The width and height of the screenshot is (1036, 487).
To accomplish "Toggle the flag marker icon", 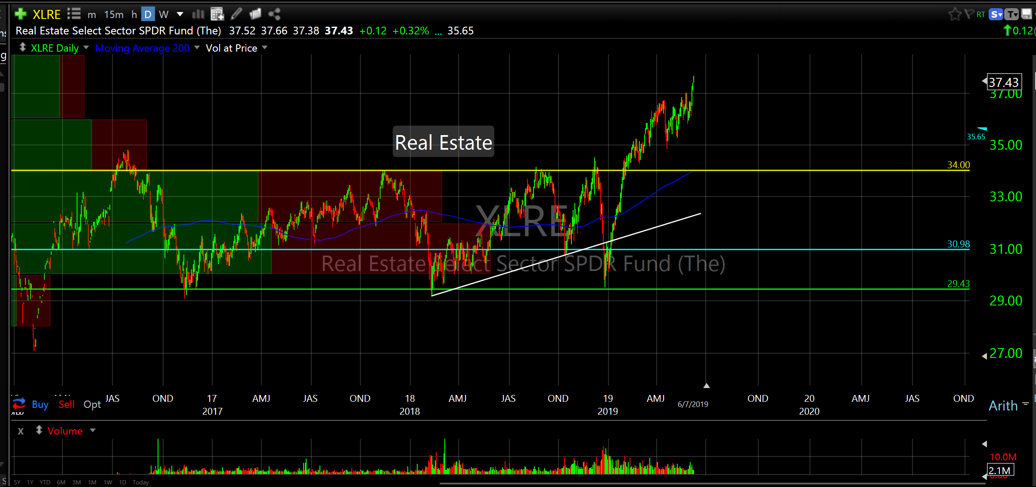I will coord(968,14).
